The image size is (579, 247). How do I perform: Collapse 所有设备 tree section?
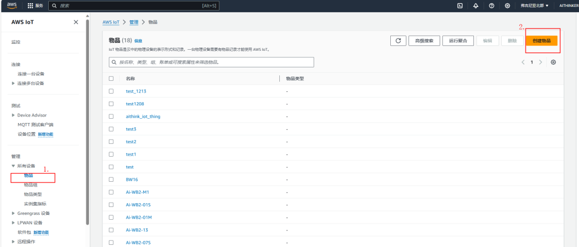click(x=13, y=166)
